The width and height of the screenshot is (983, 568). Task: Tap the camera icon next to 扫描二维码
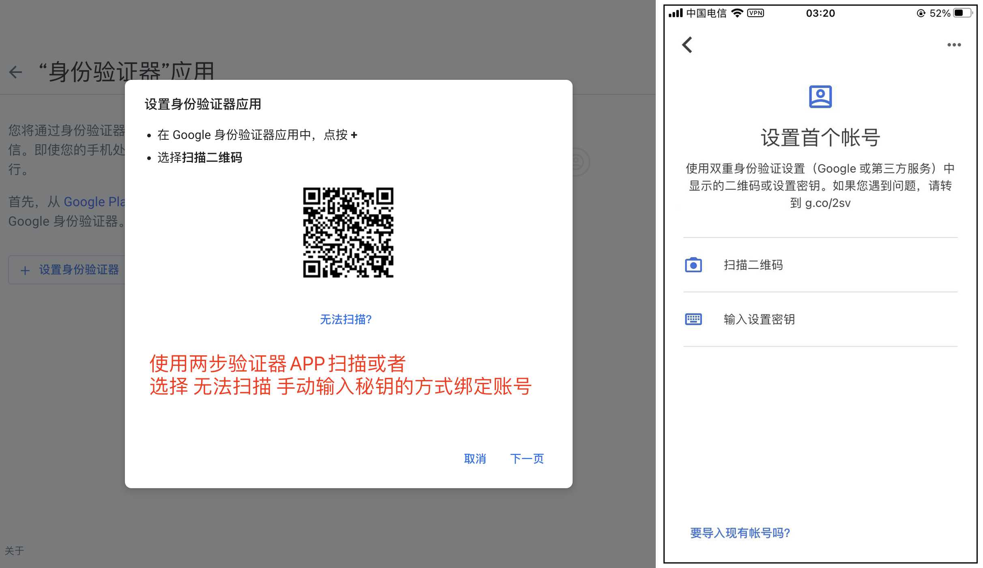(x=694, y=265)
